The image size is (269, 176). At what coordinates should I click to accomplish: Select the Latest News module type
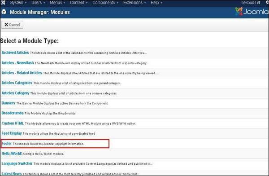click(12, 174)
